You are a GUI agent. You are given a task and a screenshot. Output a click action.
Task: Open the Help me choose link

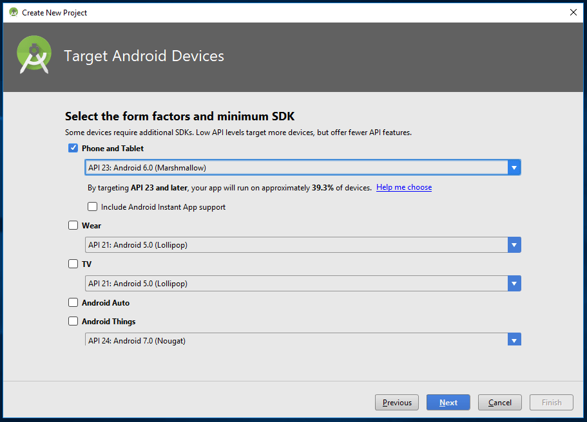404,187
